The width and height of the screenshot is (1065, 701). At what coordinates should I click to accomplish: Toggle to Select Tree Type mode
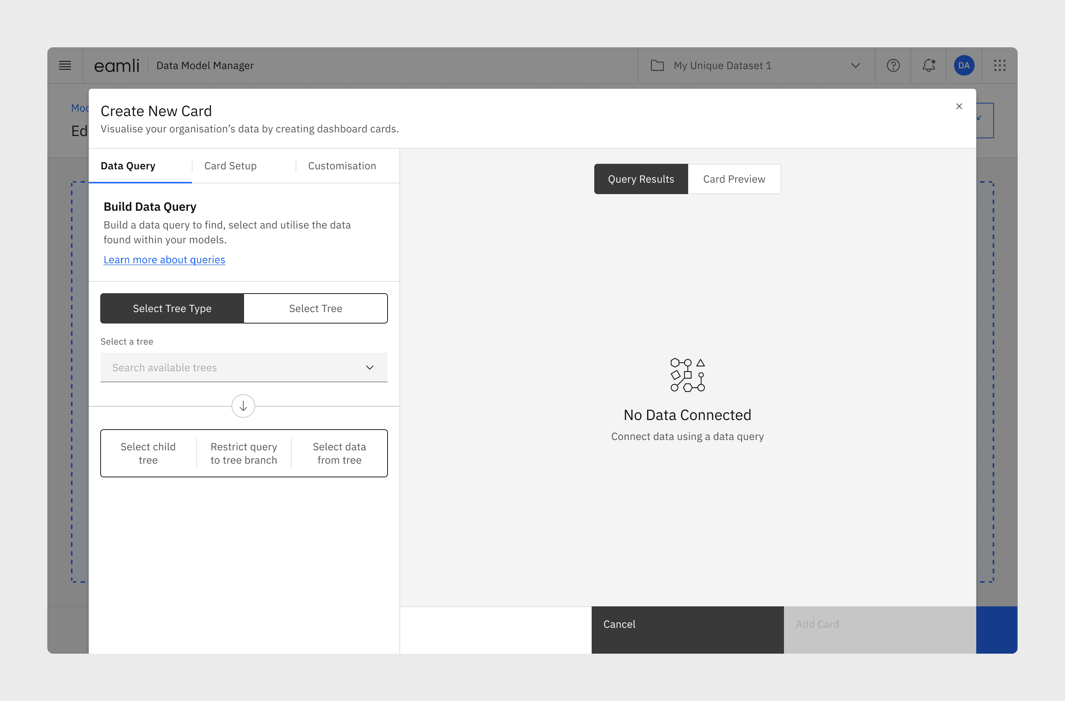point(172,308)
